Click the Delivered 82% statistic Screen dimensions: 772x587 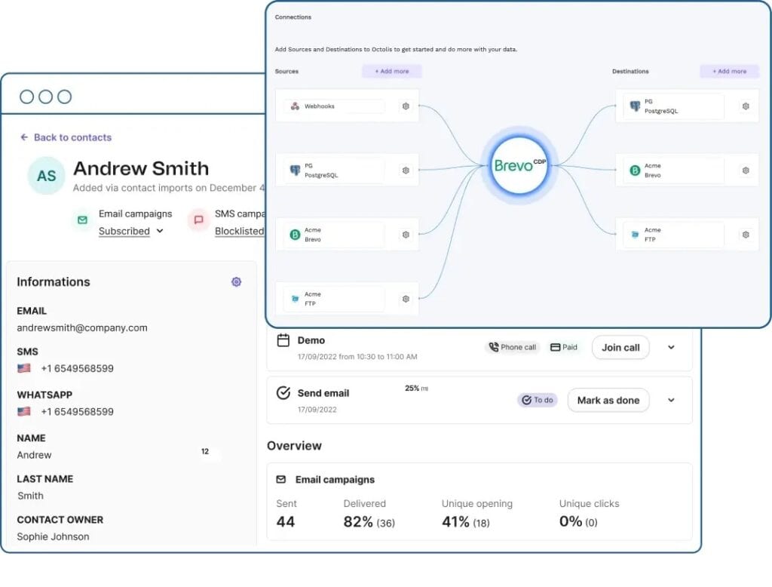pos(369,521)
